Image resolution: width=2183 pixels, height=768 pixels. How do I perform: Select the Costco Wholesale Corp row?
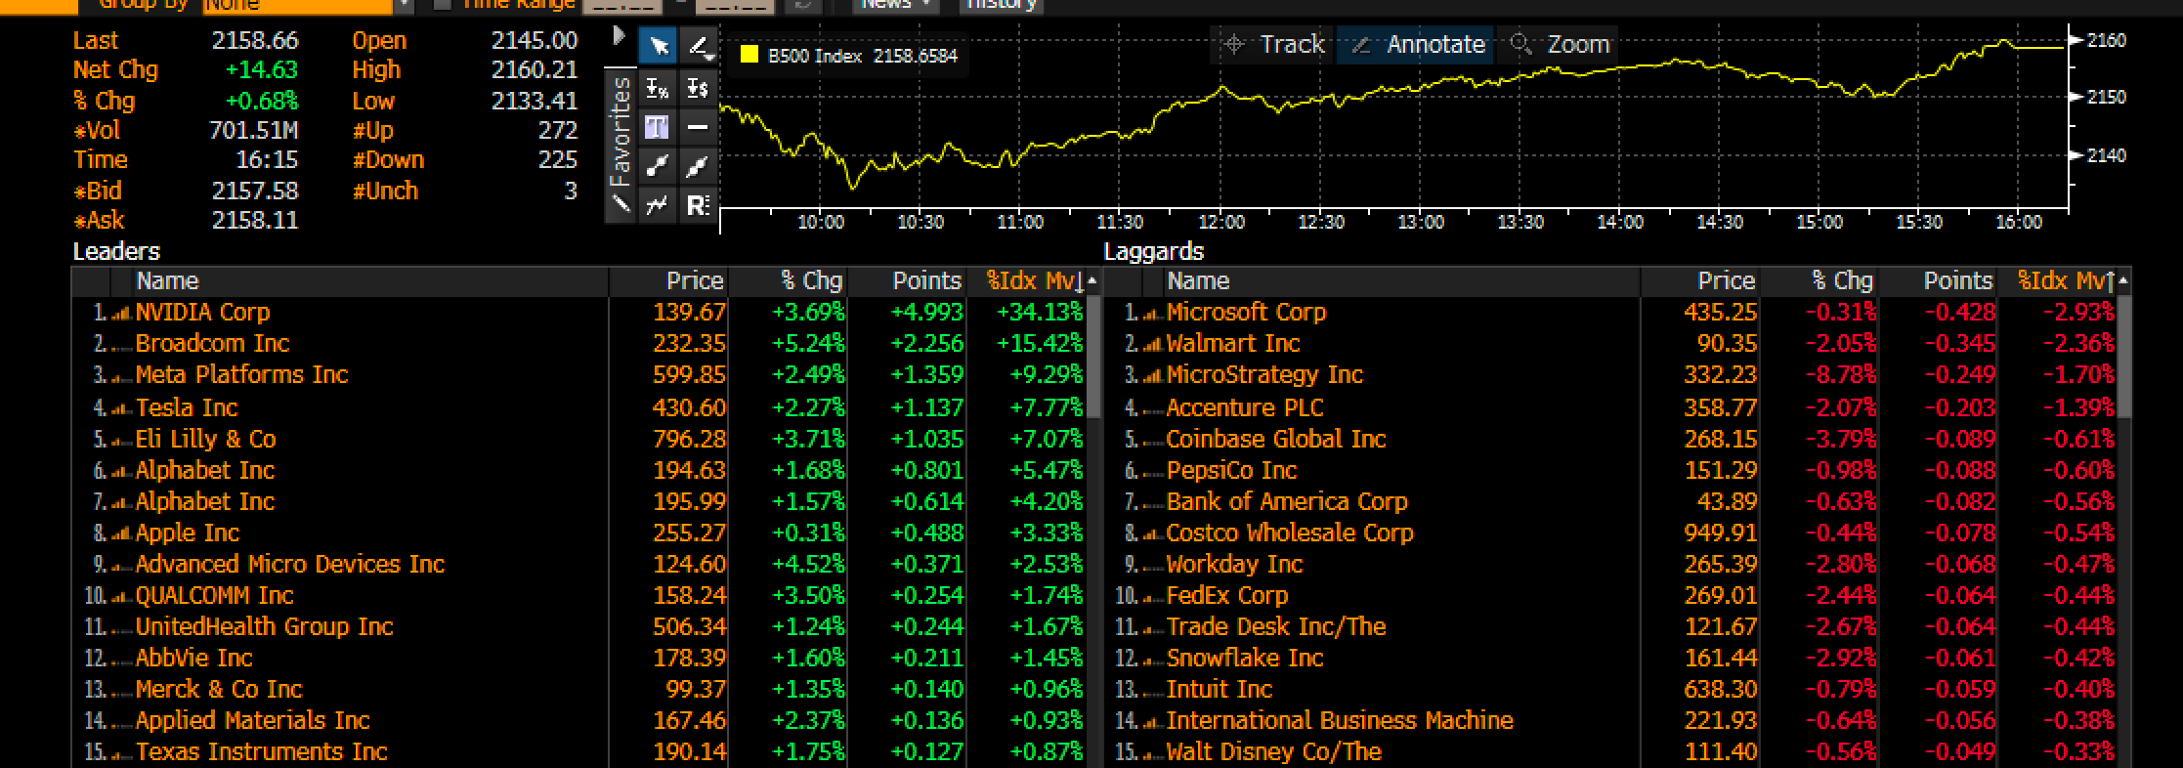1610,533
